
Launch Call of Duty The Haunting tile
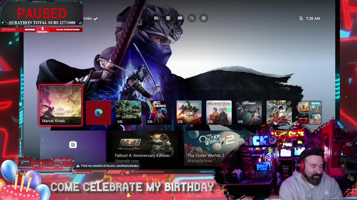click(x=129, y=112)
